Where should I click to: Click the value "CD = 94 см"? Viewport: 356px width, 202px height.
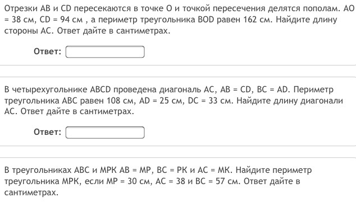click(x=61, y=20)
